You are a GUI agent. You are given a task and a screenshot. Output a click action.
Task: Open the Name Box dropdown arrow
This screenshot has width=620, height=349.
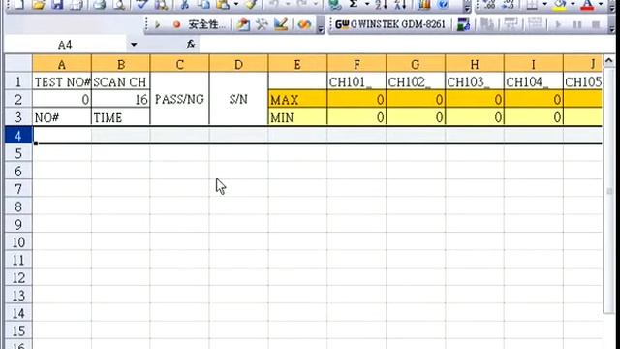(134, 45)
